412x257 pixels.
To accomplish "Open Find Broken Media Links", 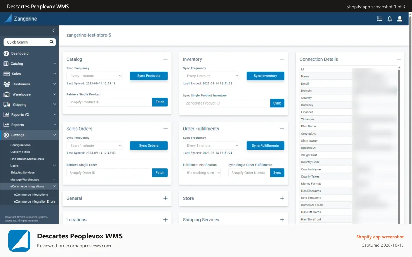I will coord(27,159).
